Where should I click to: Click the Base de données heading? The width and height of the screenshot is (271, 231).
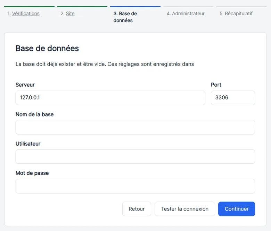point(47,48)
